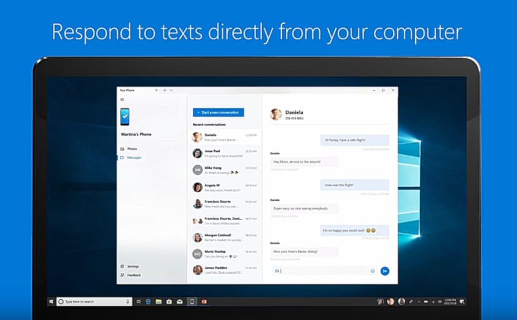This screenshot has height=320, width=517.
Task: Open File Explorer from the taskbar
Action: pos(159,301)
